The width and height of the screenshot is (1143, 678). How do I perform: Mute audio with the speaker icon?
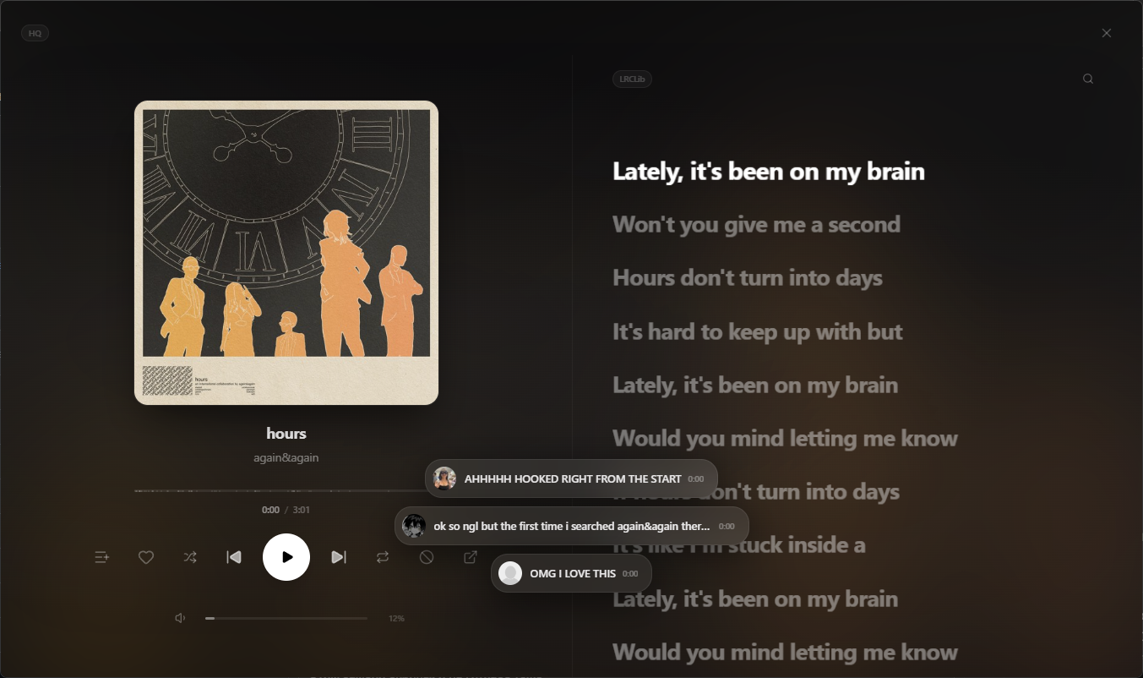pos(180,618)
